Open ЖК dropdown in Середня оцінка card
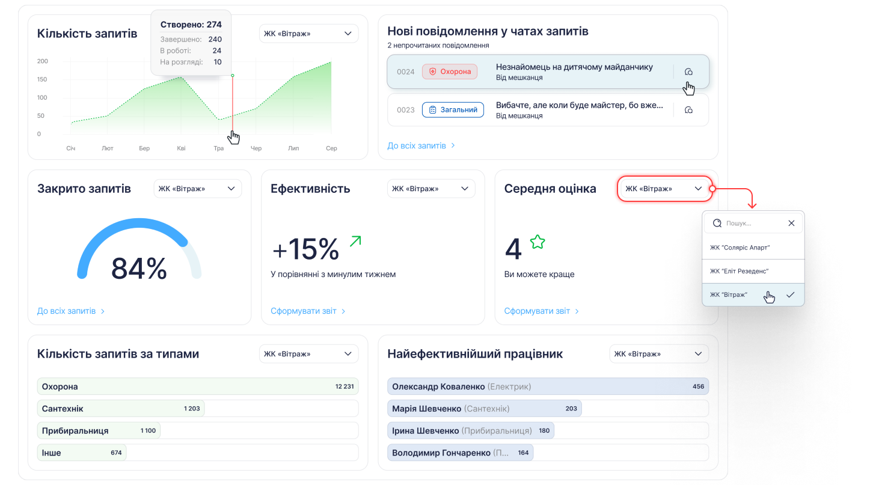 [664, 189]
